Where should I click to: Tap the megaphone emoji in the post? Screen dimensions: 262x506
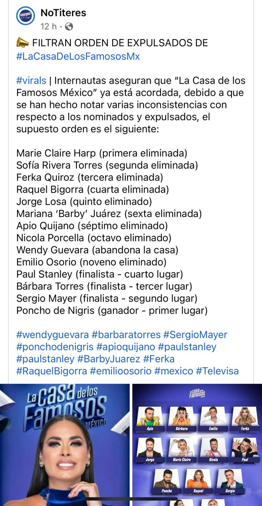click(x=22, y=43)
